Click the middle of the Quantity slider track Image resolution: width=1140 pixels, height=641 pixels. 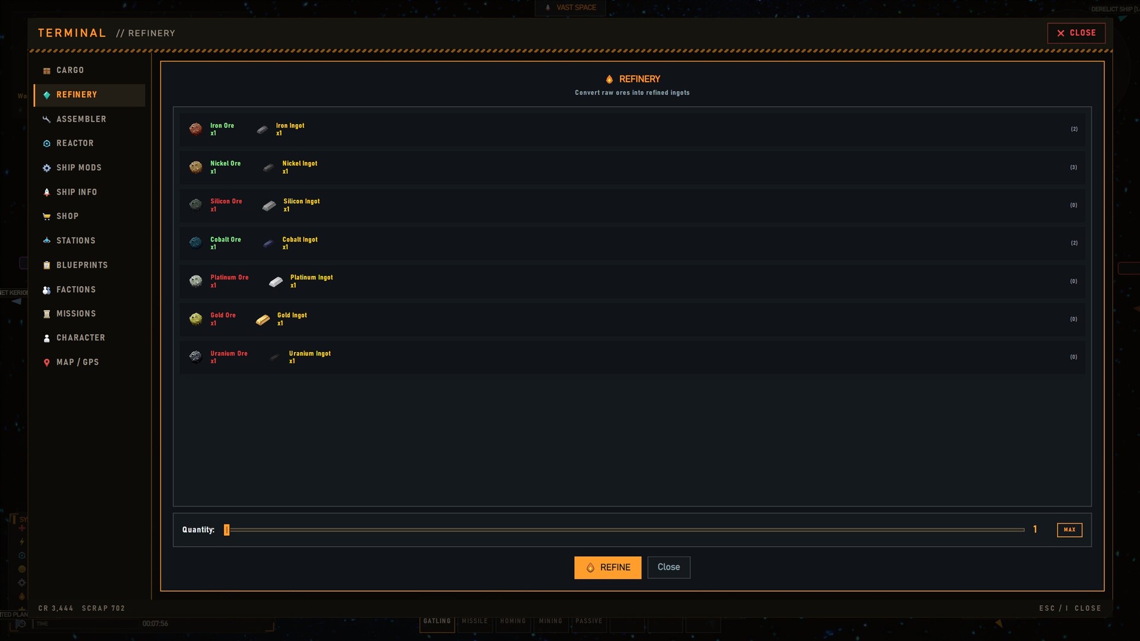click(624, 530)
